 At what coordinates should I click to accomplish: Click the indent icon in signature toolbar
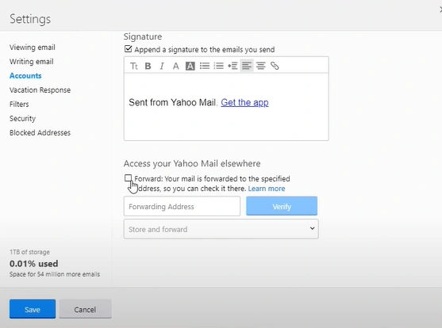tap(233, 67)
